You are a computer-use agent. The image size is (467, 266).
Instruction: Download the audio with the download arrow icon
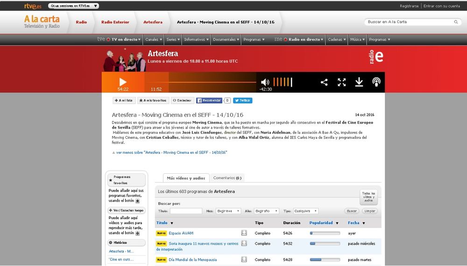pos(359,82)
